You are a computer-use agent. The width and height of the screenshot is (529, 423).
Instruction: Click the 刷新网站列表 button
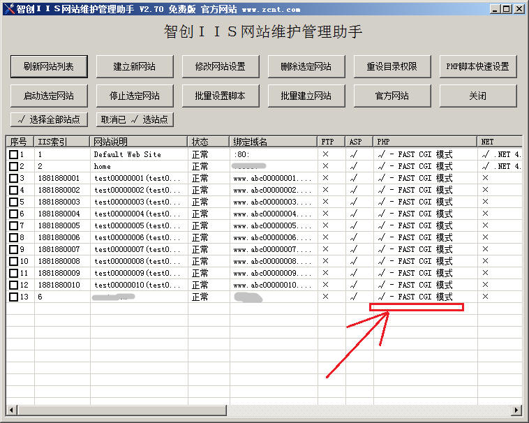click(x=49, y=66)
